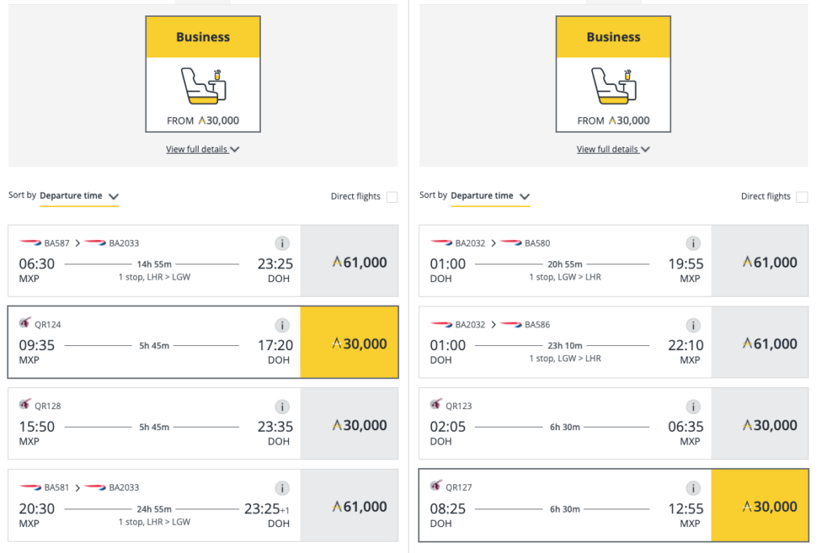Open return Sort by Departure time dropdown
Viewport: 827px width, 553px height.
click(x=490, y=196)
